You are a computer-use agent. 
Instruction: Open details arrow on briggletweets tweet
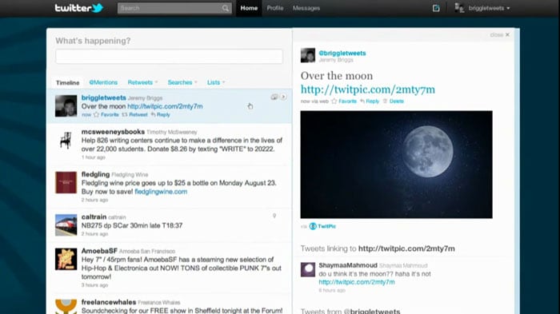coord(283,97)
